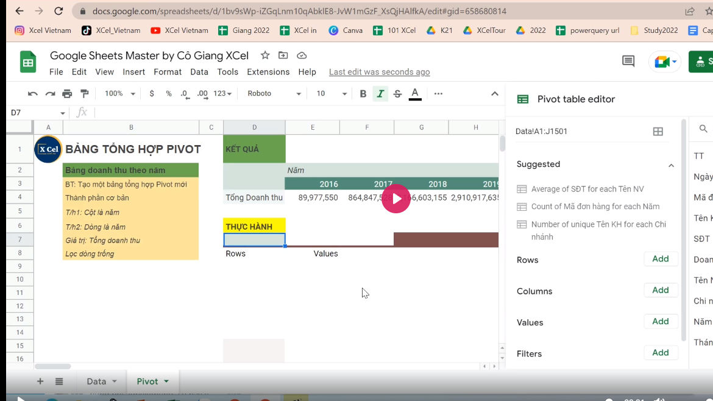The image size is (713, 401).
Task: Open the File menu
Action: [56, 72]
